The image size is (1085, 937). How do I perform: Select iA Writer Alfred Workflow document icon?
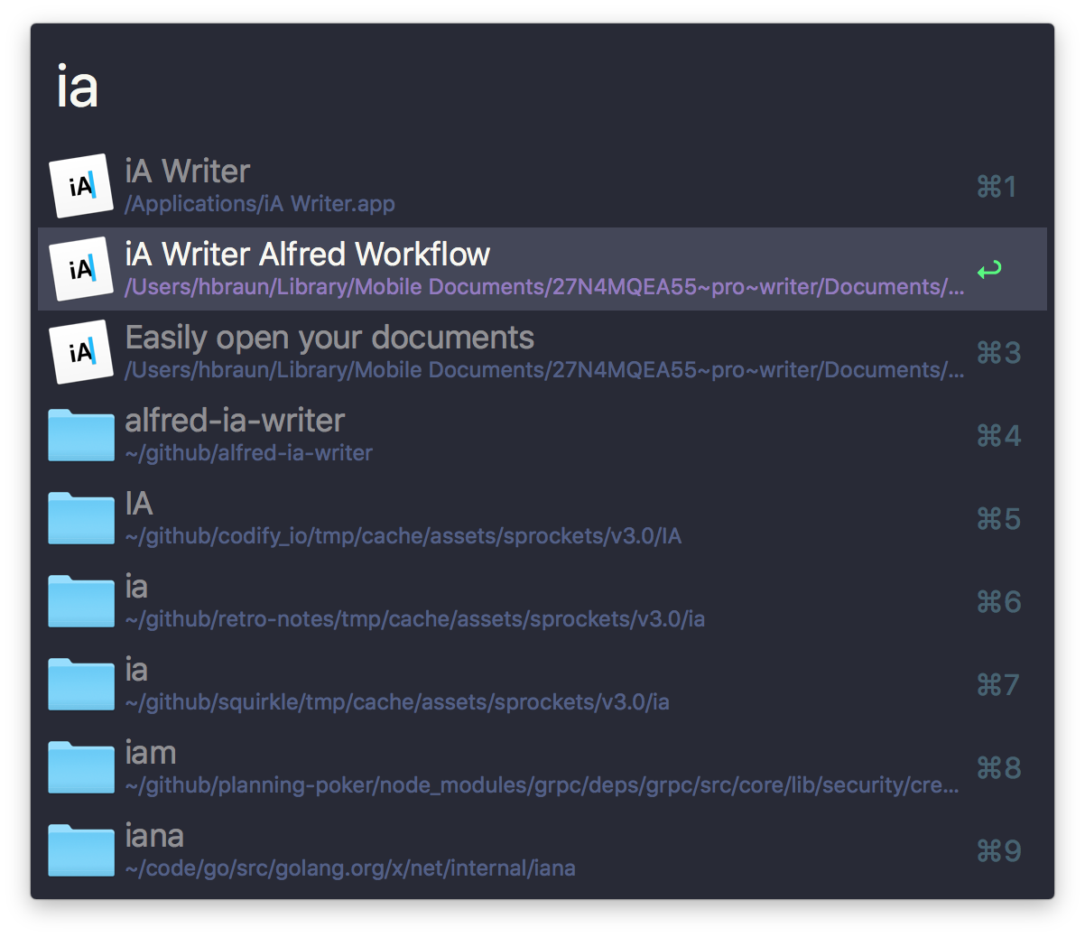coord(81,269)
